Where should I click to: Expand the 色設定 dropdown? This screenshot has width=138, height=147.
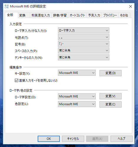77,104
